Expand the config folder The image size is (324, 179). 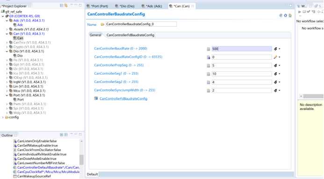tap(3, 117)
